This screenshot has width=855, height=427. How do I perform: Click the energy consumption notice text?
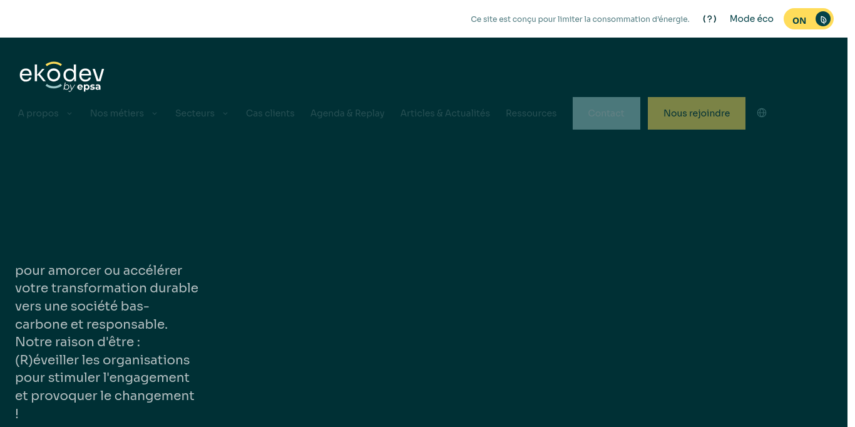pos(580,19)
